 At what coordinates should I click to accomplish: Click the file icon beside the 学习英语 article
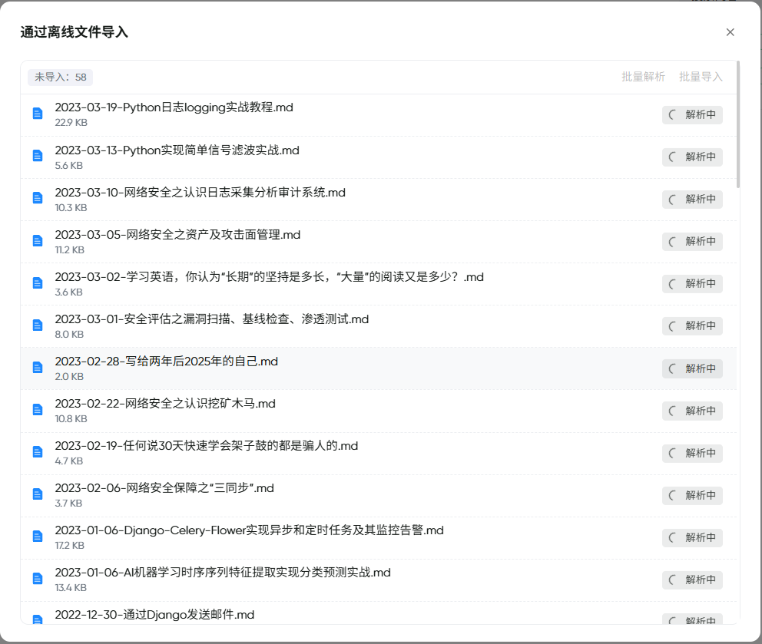click(x=37, y=282)
